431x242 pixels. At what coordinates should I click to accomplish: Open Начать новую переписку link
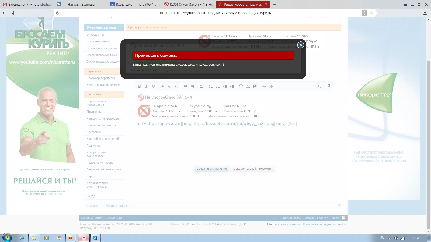(103, 85)
